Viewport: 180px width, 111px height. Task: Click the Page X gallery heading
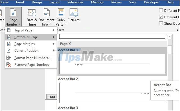pos(65,44)
